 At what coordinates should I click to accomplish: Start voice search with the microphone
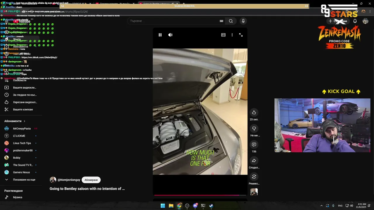pos(243,21)
